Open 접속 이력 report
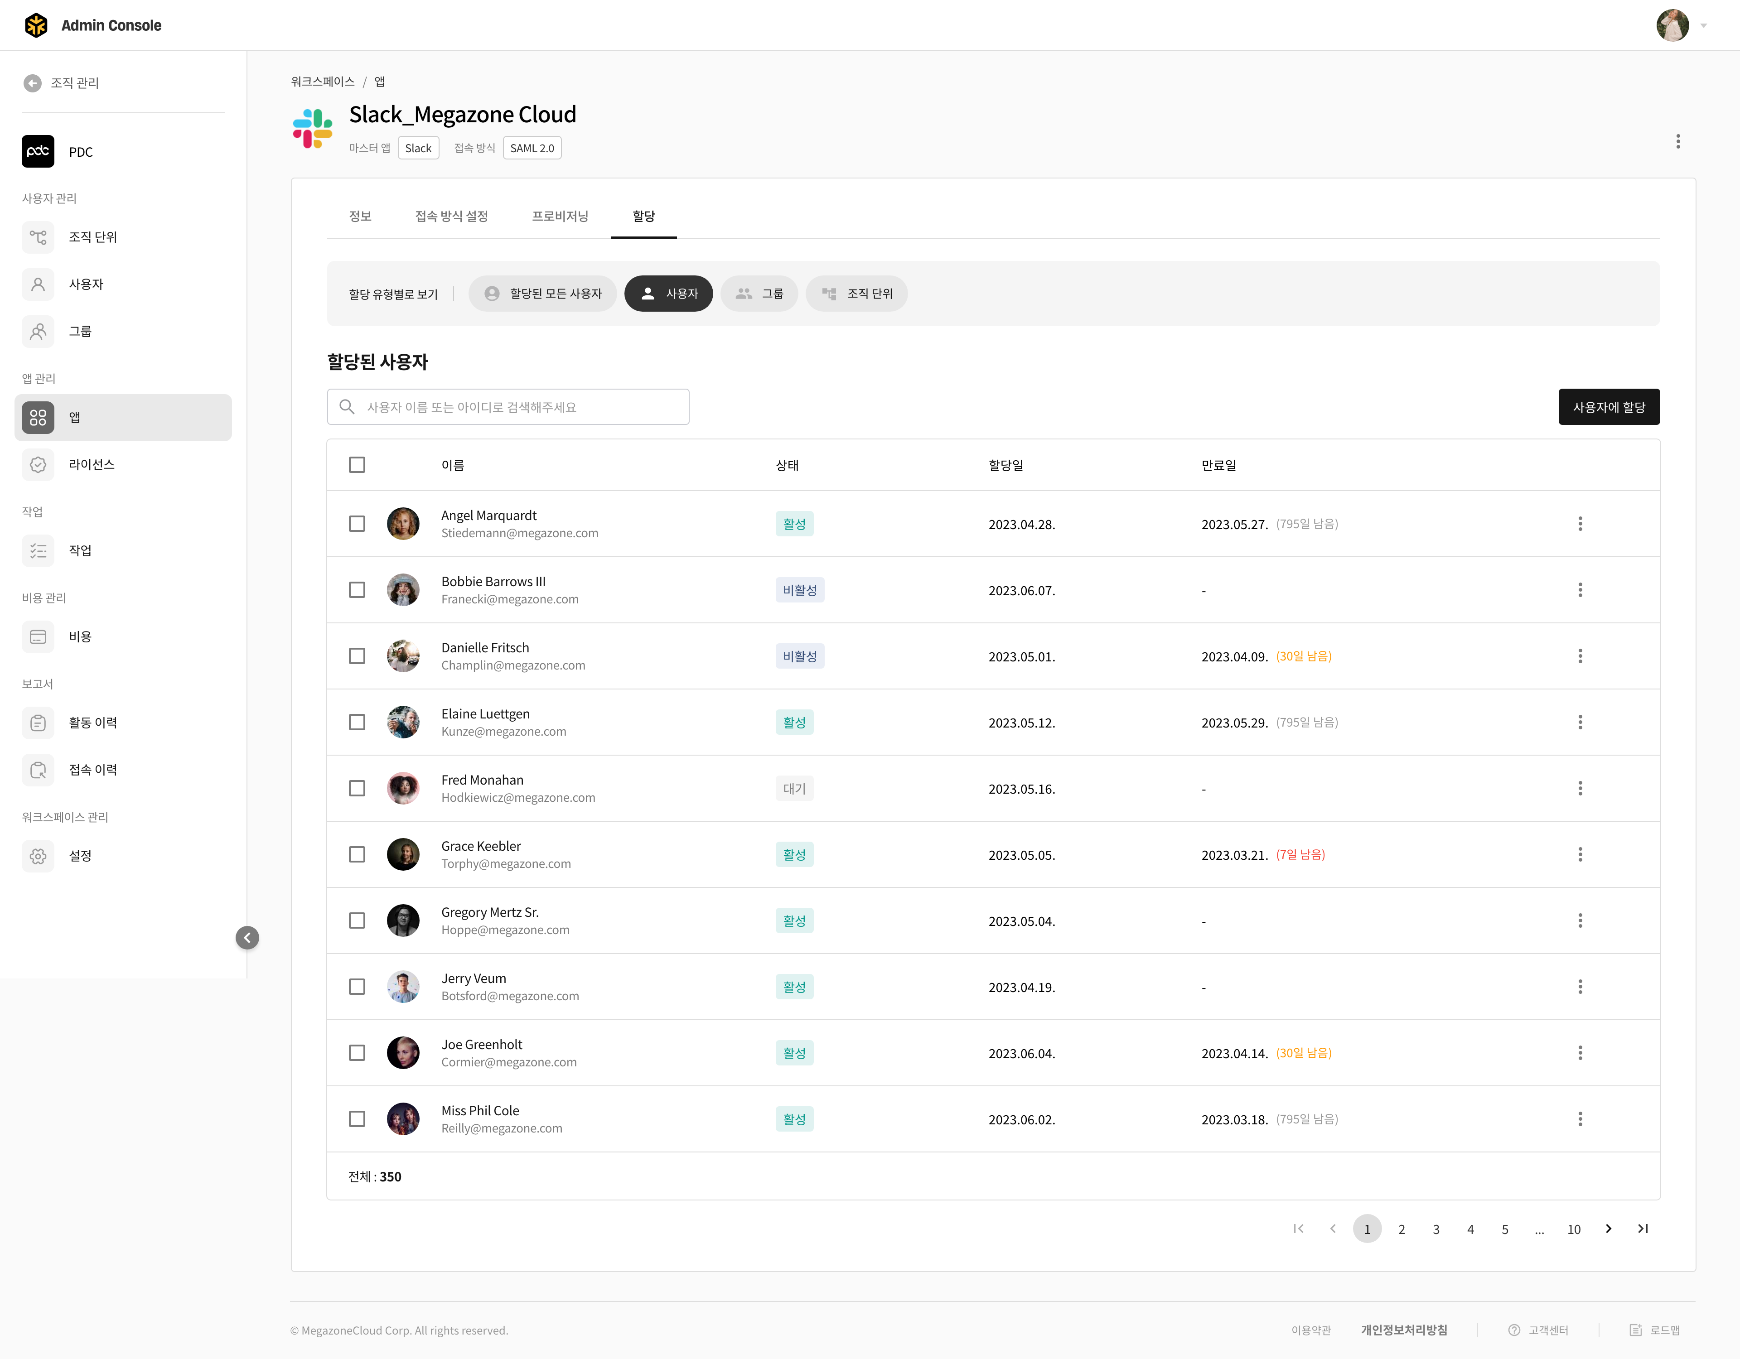This screenshot has width=1740, height=1359. (123, 770)
